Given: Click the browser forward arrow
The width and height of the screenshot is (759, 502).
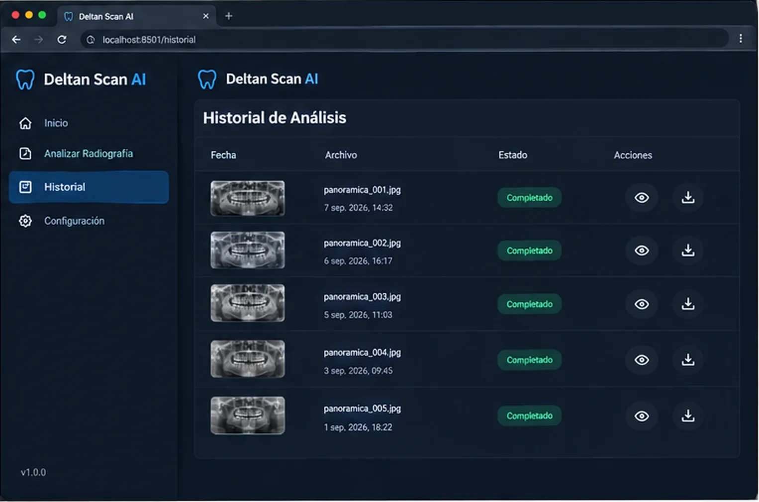Looking at the screenshot, I should [x=39, y=40].
